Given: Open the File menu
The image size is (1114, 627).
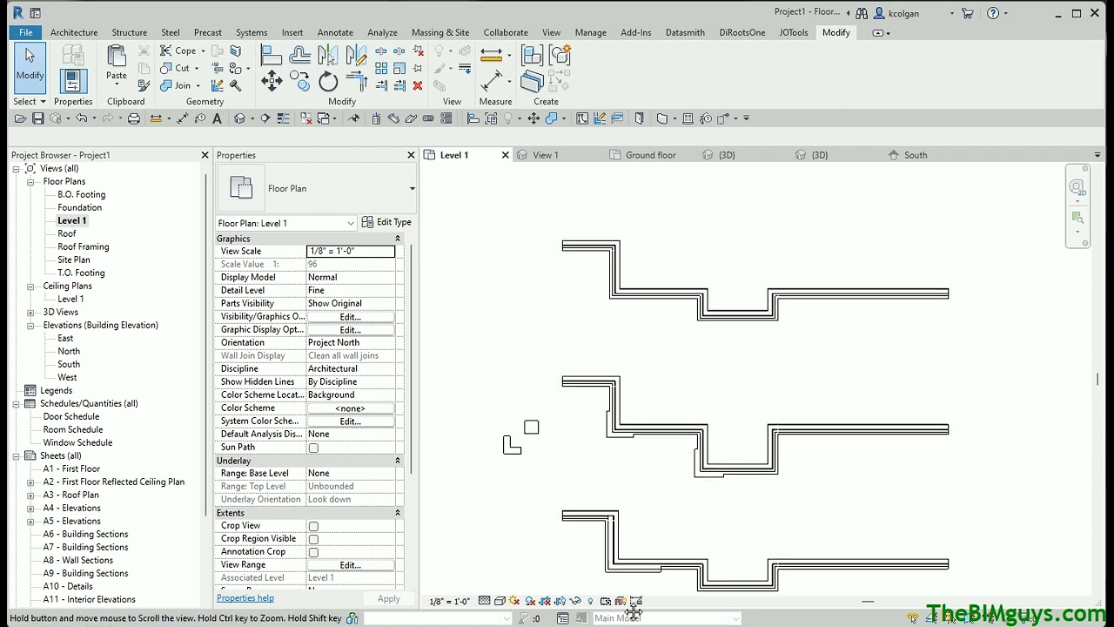Looking at the screenshot, I should [x=26, y=32].
